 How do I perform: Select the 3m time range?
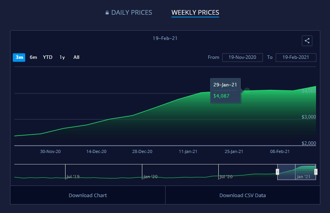19,57
